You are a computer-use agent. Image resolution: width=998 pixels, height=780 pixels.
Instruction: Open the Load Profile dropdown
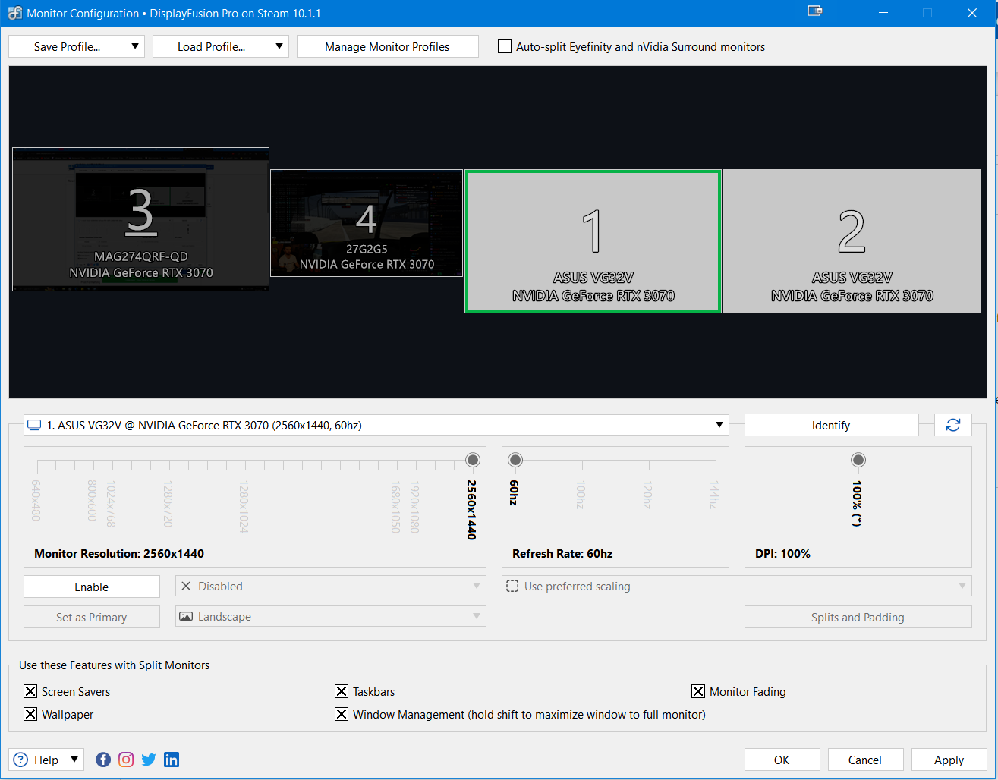221,46
